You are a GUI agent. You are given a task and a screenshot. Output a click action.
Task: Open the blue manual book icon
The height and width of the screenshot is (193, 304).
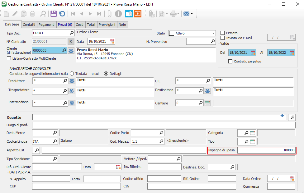129,14
